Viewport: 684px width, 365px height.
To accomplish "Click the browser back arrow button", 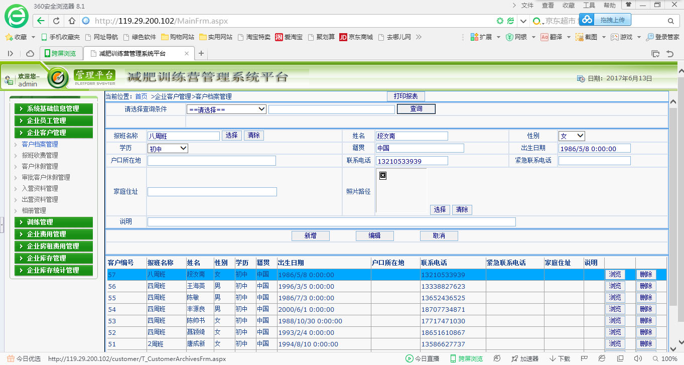I will click(41, 21).
